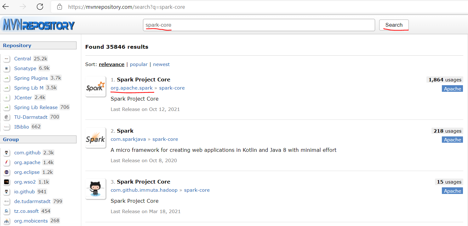This screenshot has height=226, width=468.
Task: Click the com.github group icon
Action: (x=7, y=153)
